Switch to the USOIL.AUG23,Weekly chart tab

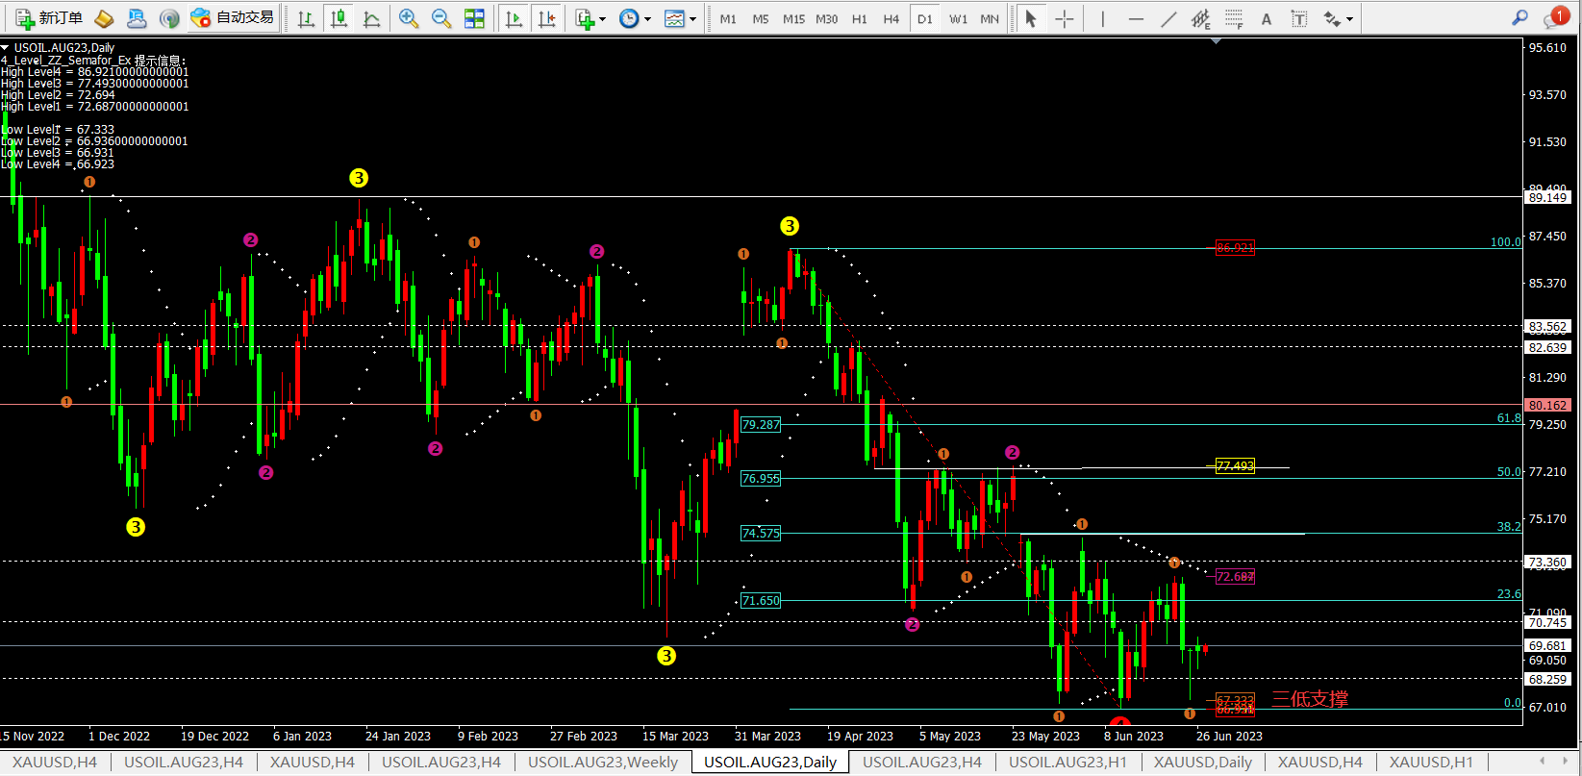pyautogui.click(x=603, y=762)
